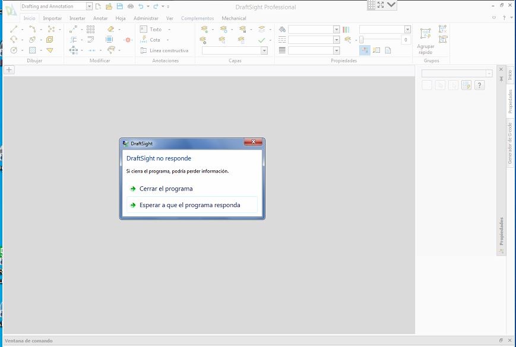Click the Undo arrow icon
Viewport: 516px width, 347px height.
pyautogui.click(x=141, y=7)
